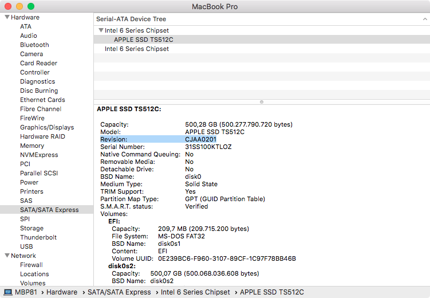Open Ethernet Cards section
This screenshot has height=298, width=430.
42,100
